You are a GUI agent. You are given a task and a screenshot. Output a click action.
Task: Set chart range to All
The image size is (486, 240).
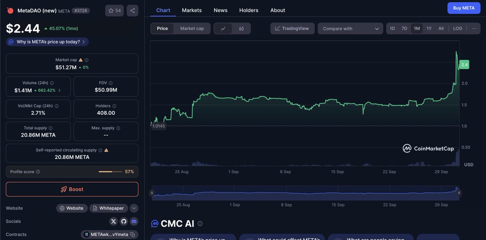click(441, 28)
